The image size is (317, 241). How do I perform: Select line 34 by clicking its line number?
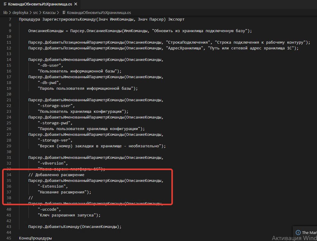[9, 175]
